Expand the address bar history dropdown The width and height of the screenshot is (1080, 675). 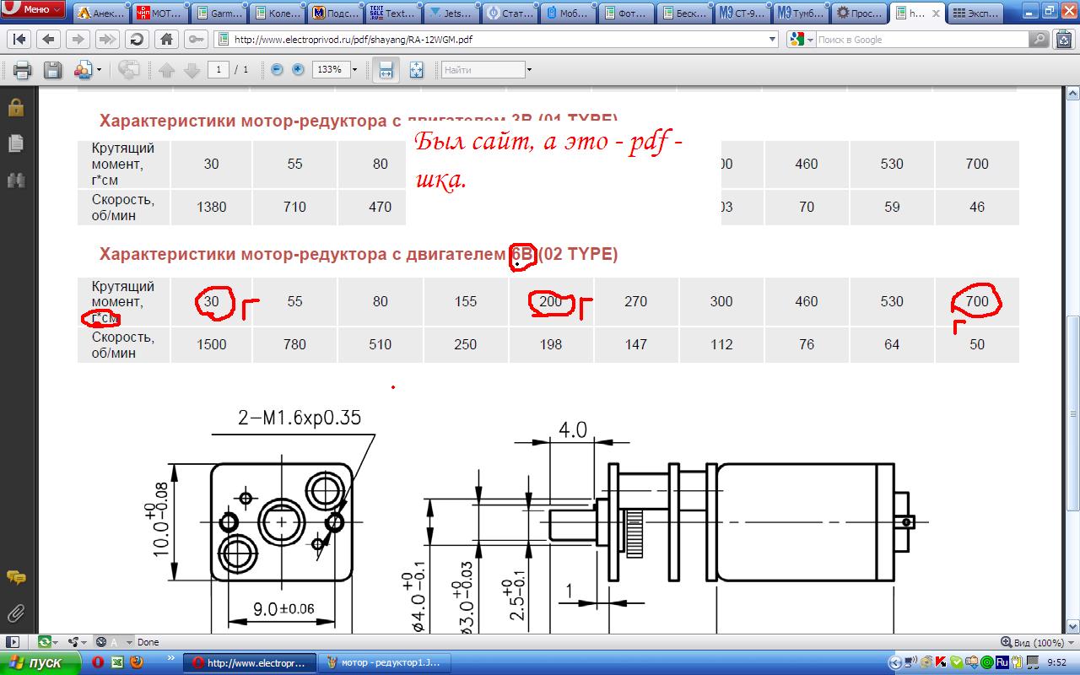coord(772,40)
